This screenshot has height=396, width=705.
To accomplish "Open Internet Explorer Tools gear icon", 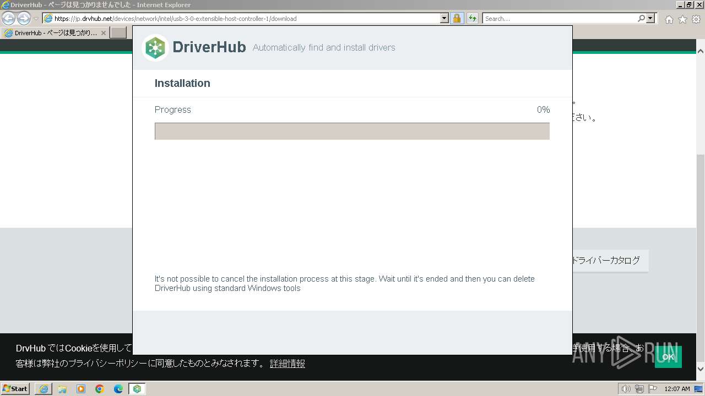I will [696, 19].
